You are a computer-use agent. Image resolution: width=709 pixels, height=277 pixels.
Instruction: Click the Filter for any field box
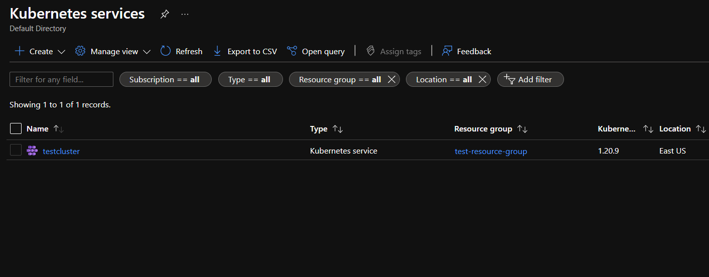coord(61,79)
